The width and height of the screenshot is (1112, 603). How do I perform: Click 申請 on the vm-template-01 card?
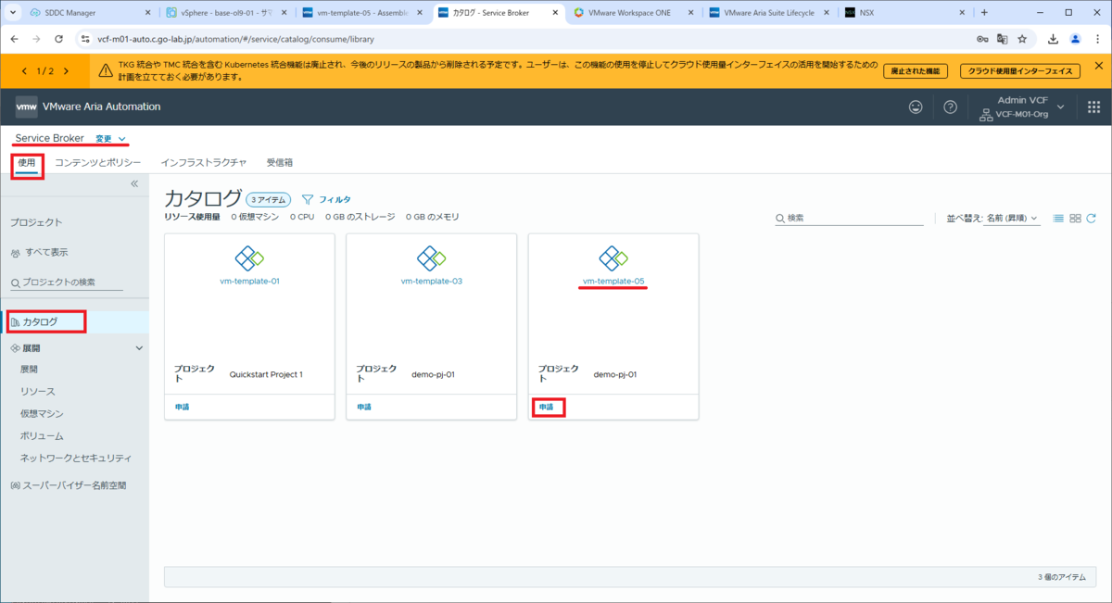(183, 407)
